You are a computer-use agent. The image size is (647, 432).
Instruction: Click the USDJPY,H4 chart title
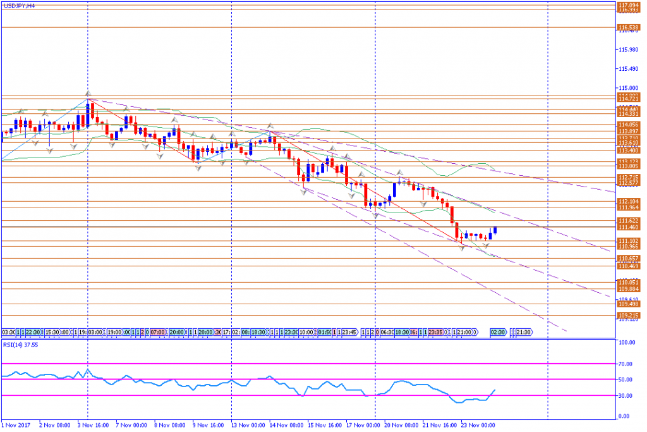point(19,5)
